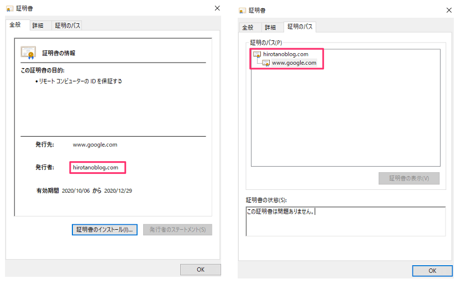The height and width of the screenshot is (284, 461).
Task: Click issued-to value www.google.com
Action: coord(95,144)
